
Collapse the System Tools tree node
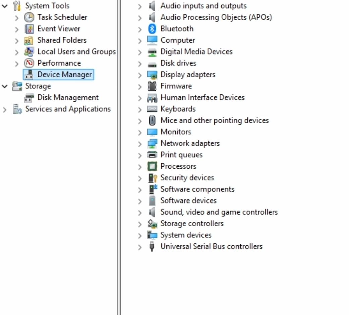[x=5, y=6]
